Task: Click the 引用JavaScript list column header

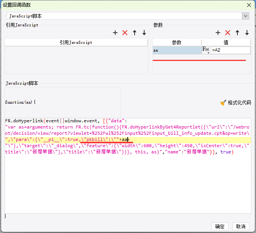Action: [x=76, y=42]
